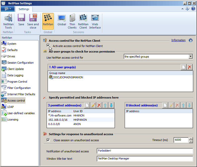Viewport: 197px width, 167px height.
Task: Add a new blocked address
Action: pos(165,105)
